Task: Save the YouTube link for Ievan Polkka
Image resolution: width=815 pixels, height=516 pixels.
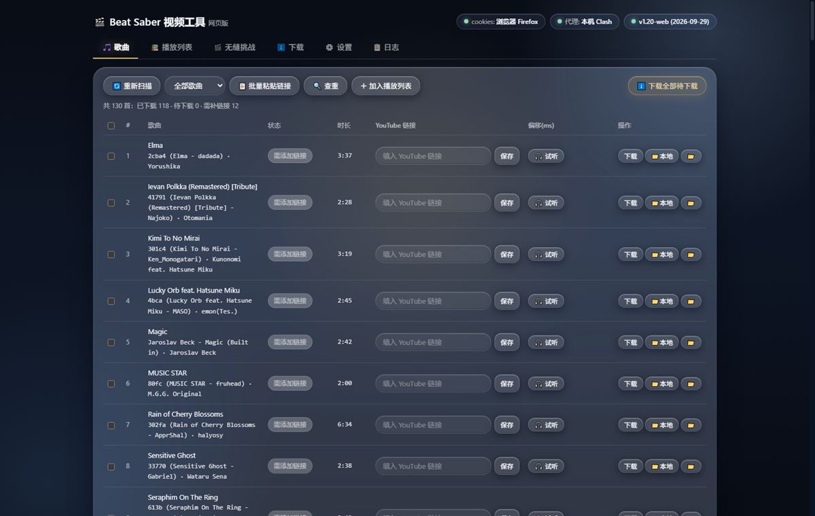Action: [x=507, y=203]
